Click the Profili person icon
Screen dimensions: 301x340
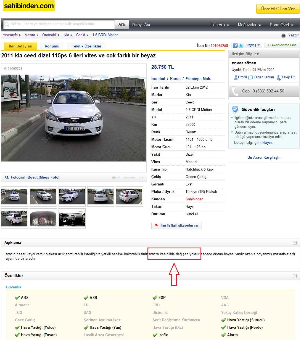[236, 78]
